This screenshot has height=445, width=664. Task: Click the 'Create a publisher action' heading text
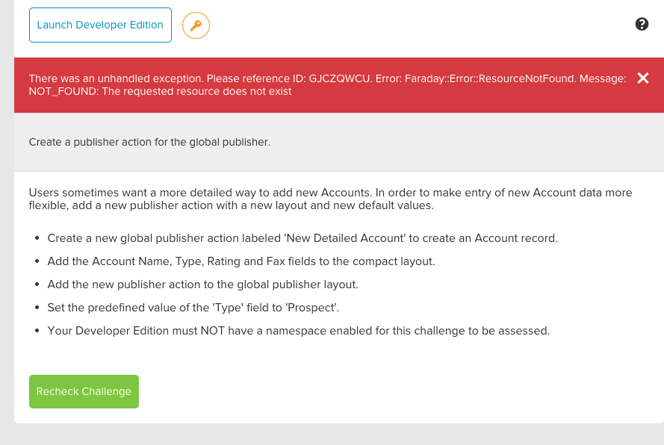(149, 142)
